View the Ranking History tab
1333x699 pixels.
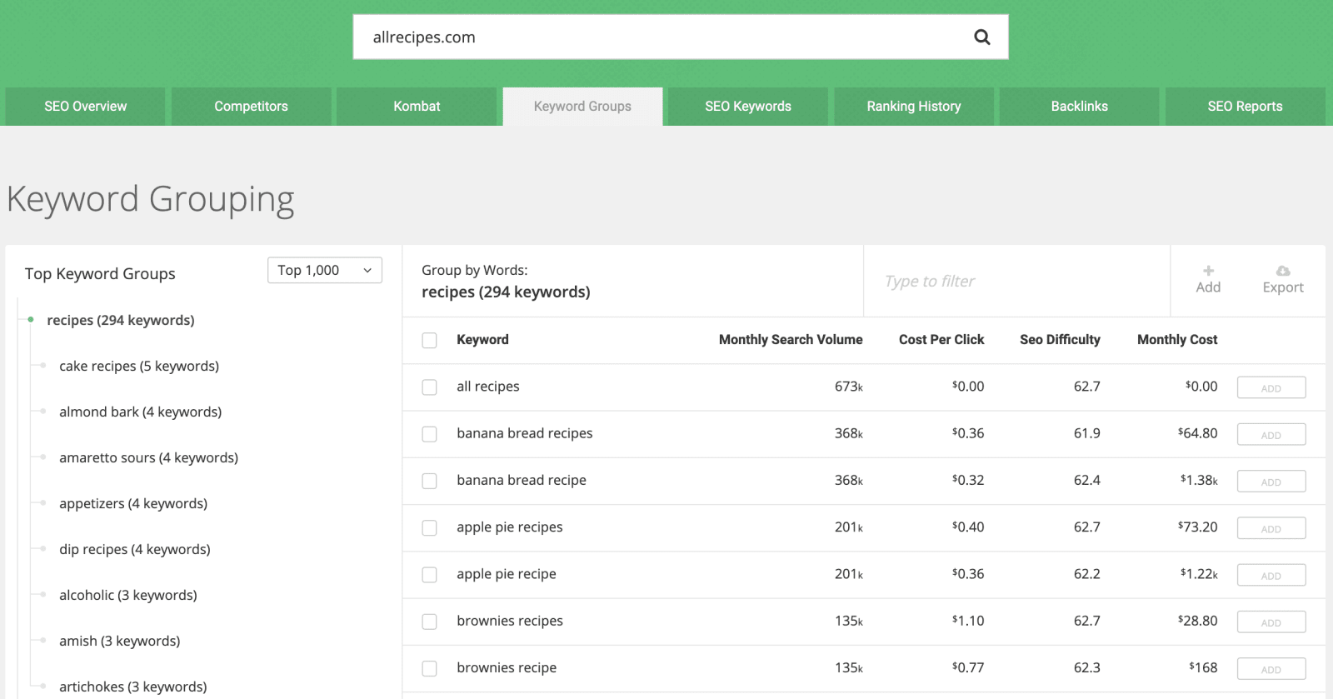pyautogui.click(x=914, y=107)
